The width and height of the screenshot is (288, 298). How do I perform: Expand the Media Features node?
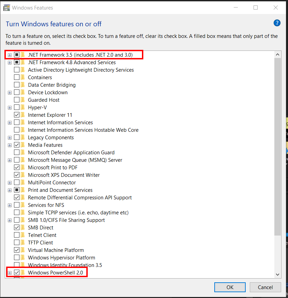coord(10,145)
